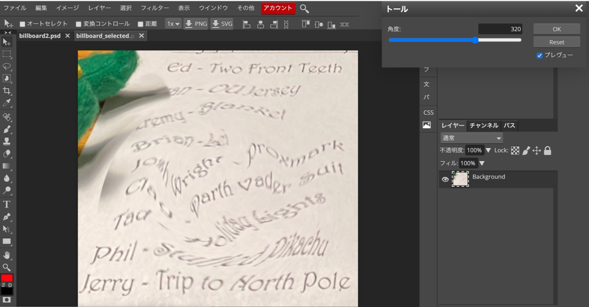The height and width of the screenshot is (307, 589).
Task: Select the Spot Healing Brush tool
Action: coord(7,117)
